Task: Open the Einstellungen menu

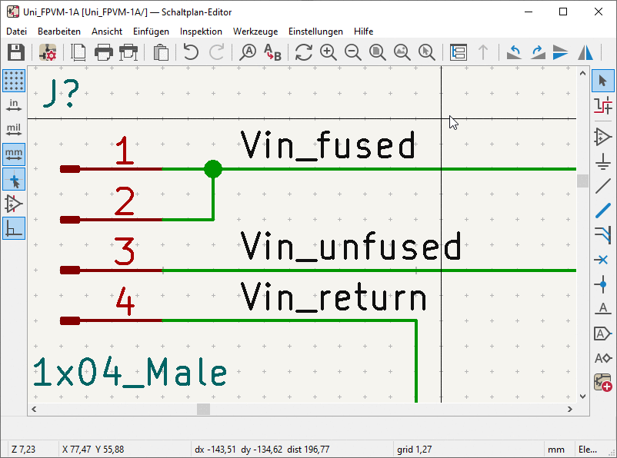Action: point(315,32)
